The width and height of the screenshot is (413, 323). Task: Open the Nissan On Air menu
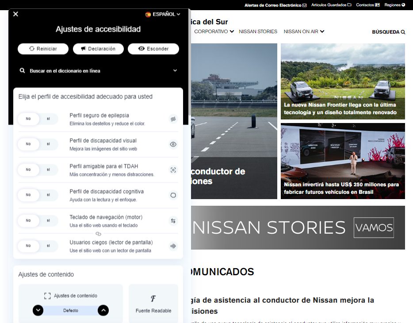tap(304, 31)
